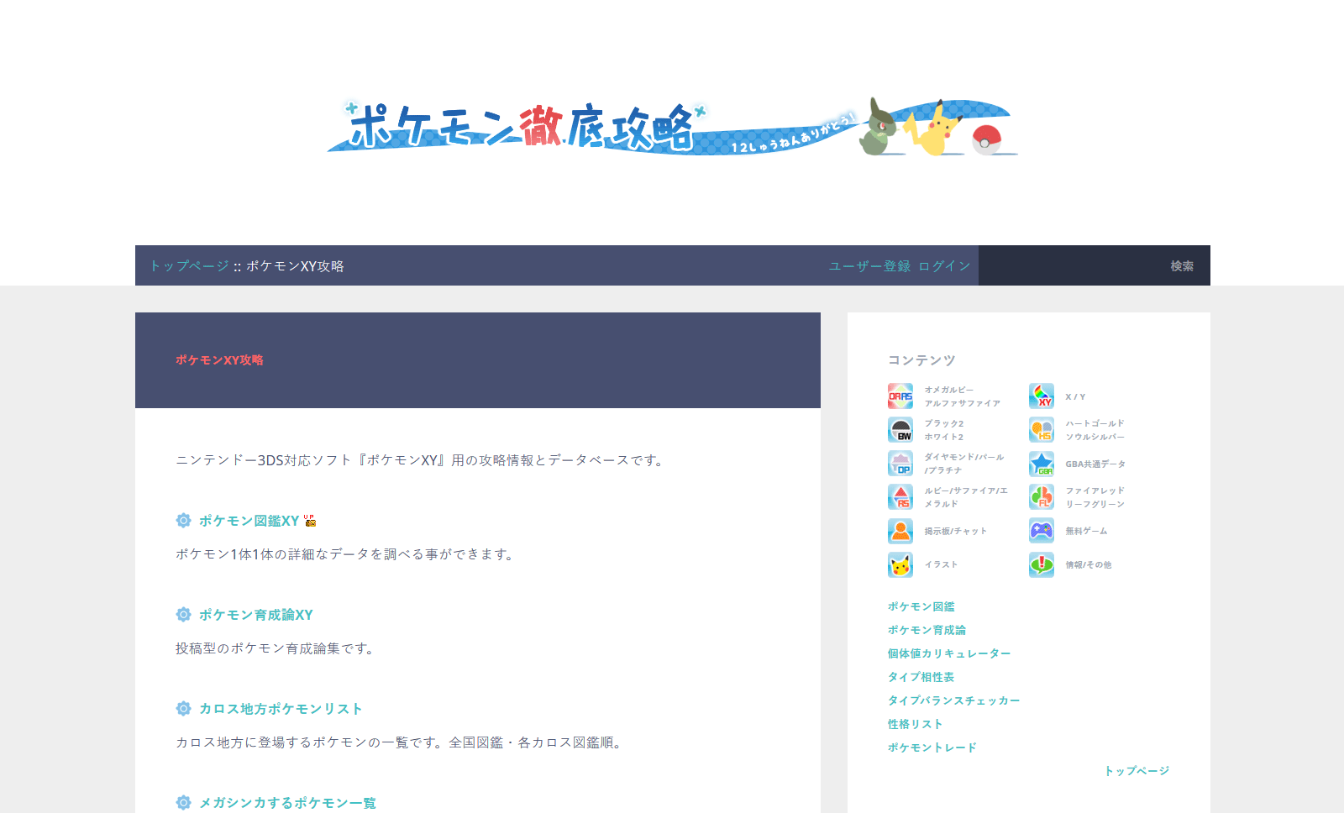This screenshot has height=813, width=1344.
Task: Open the カロス地方ポケモンリスト link
Action: [281, 709]
